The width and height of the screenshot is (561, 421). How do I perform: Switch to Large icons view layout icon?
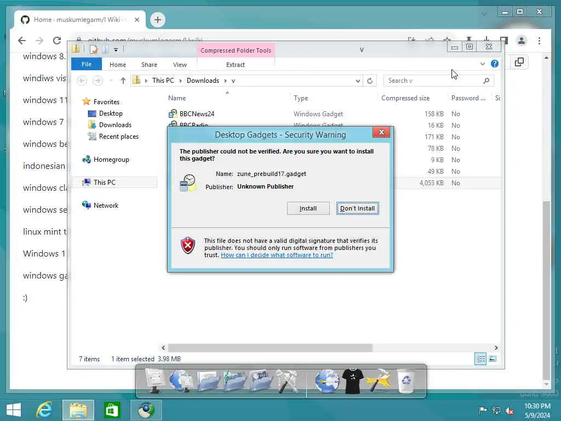point(493,359)
